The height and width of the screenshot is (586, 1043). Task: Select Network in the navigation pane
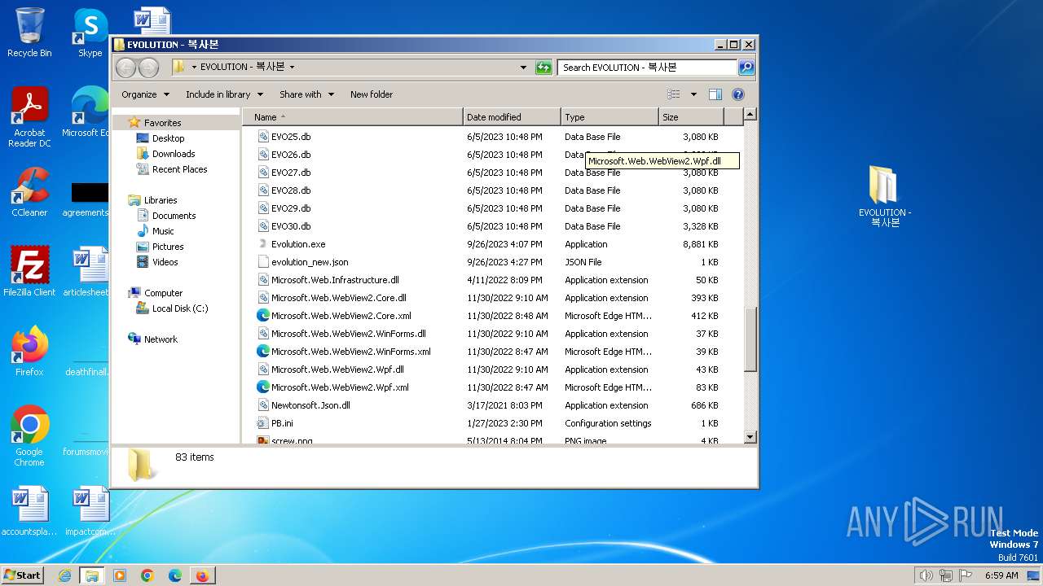pyautogui.click(x=161, y=339)
